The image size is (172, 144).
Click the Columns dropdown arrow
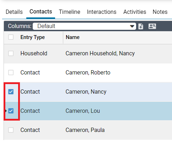tap(132, 26)
